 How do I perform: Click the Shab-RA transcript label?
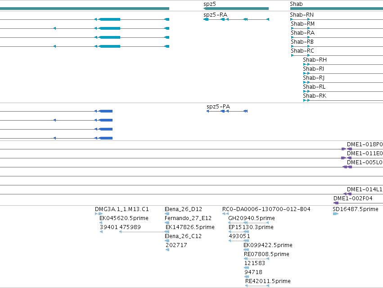(x=302, y=33)
